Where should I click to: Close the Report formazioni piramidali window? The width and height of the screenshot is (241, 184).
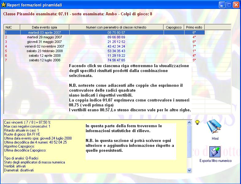coord(236,5)
